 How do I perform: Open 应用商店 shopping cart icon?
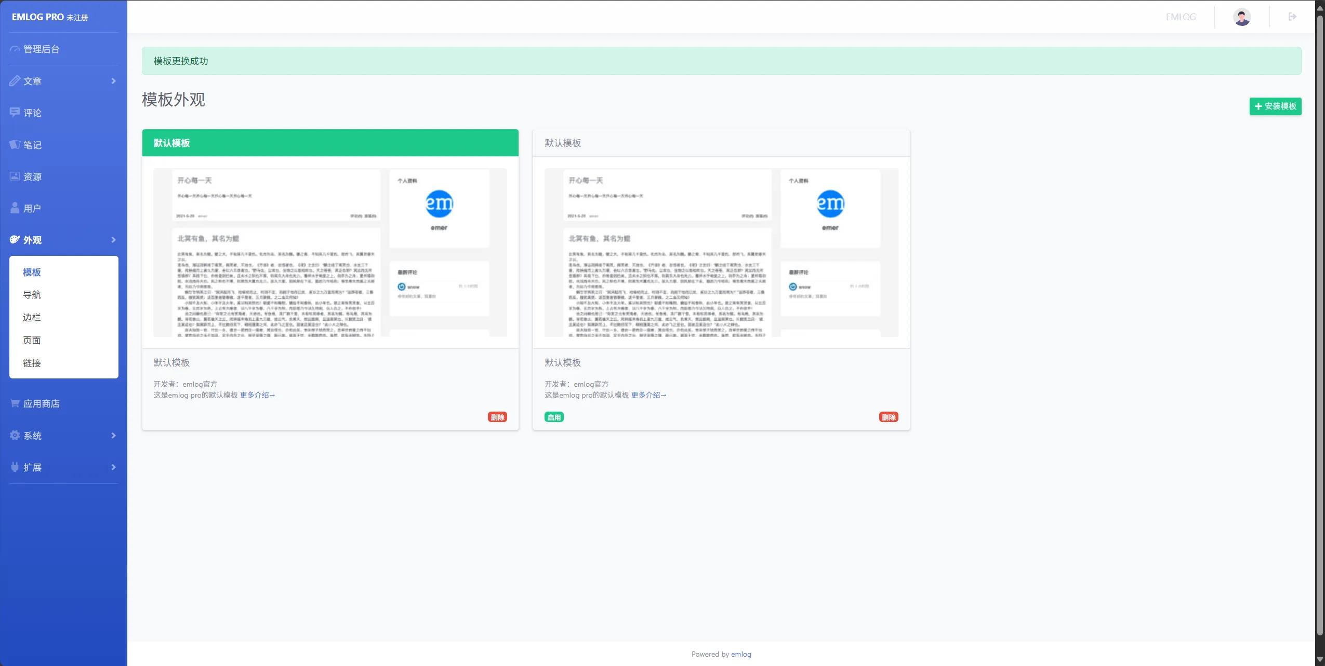click(15, 403)
